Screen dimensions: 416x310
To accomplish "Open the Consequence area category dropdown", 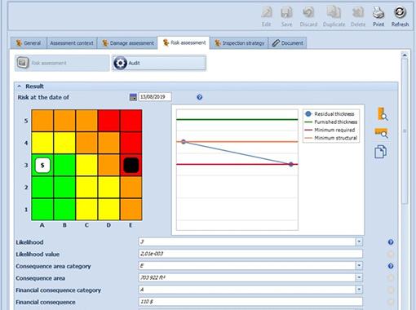I will pyautogui.click(x=359, y=265).
